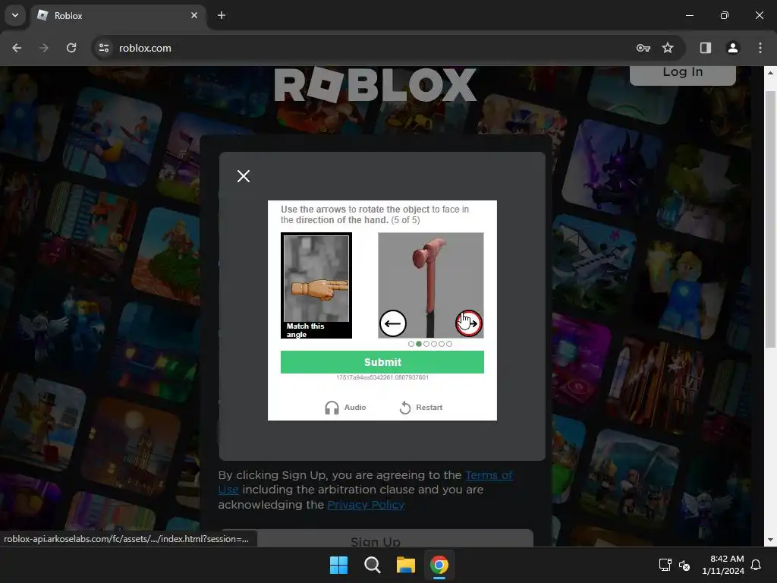Open the Privacy Policy link
The image size is (777, 583).
(x=366, y=505)
